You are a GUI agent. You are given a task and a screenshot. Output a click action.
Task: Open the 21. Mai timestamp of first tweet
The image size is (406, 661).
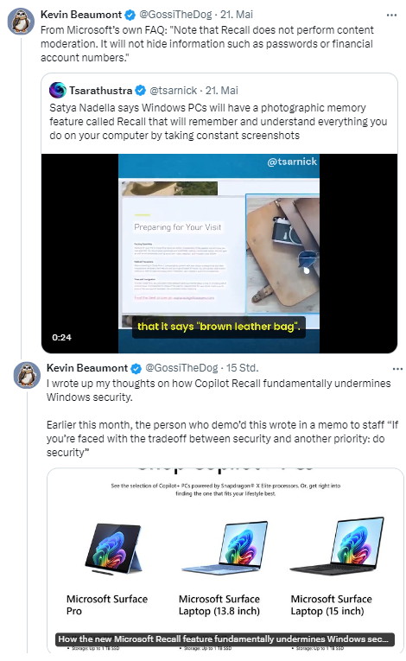pyautogui.click(x=237, y=15)
